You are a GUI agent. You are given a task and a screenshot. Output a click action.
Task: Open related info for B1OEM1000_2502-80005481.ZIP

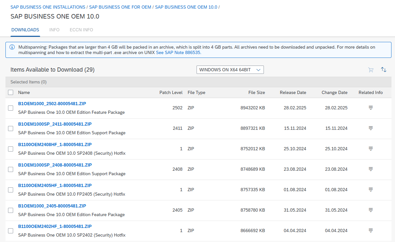[371, 108]
